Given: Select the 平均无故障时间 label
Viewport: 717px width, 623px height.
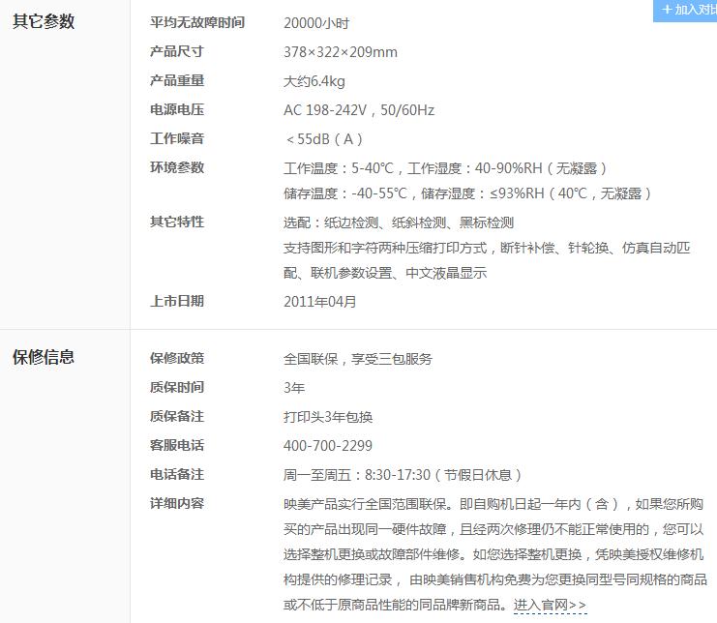Looking at the screenshot, I should tap(197, 22).
